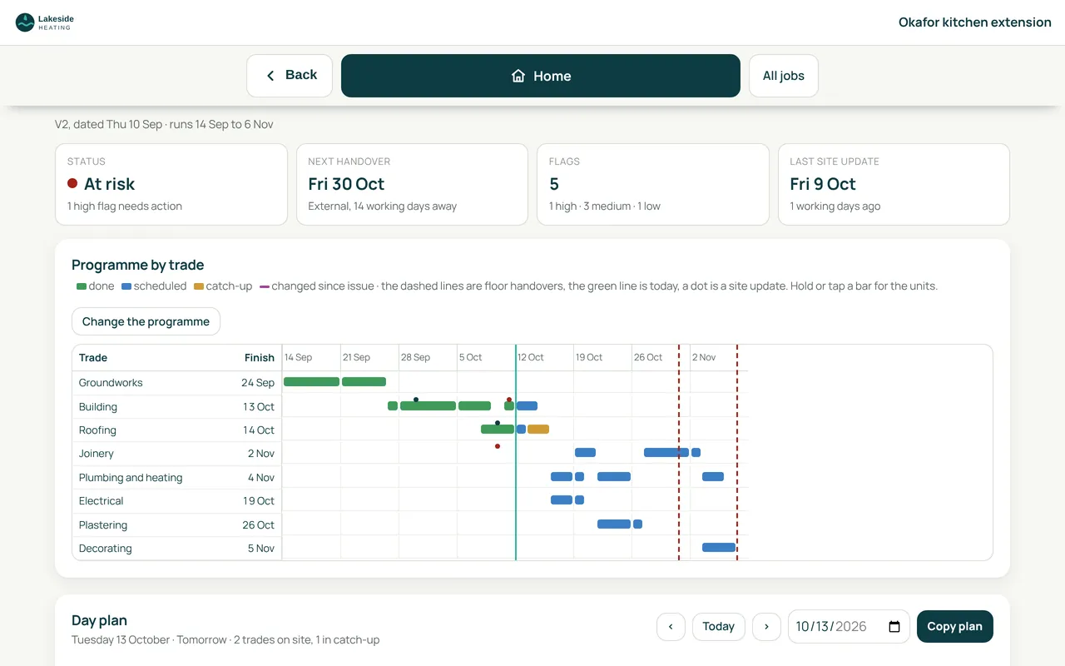This screenshot has height=666, width=1065.
Task: Select the Decorating trade row label
Action: tap(106, 549)
